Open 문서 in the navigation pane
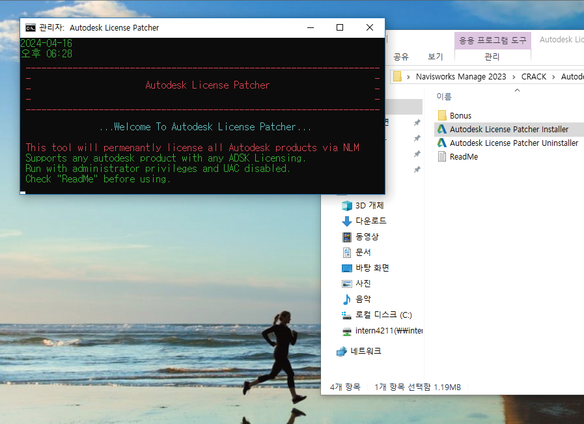The image size is (584, 424). [x=363, y=252]
